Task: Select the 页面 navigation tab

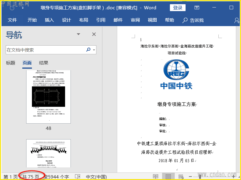Action: coord(27,63)
